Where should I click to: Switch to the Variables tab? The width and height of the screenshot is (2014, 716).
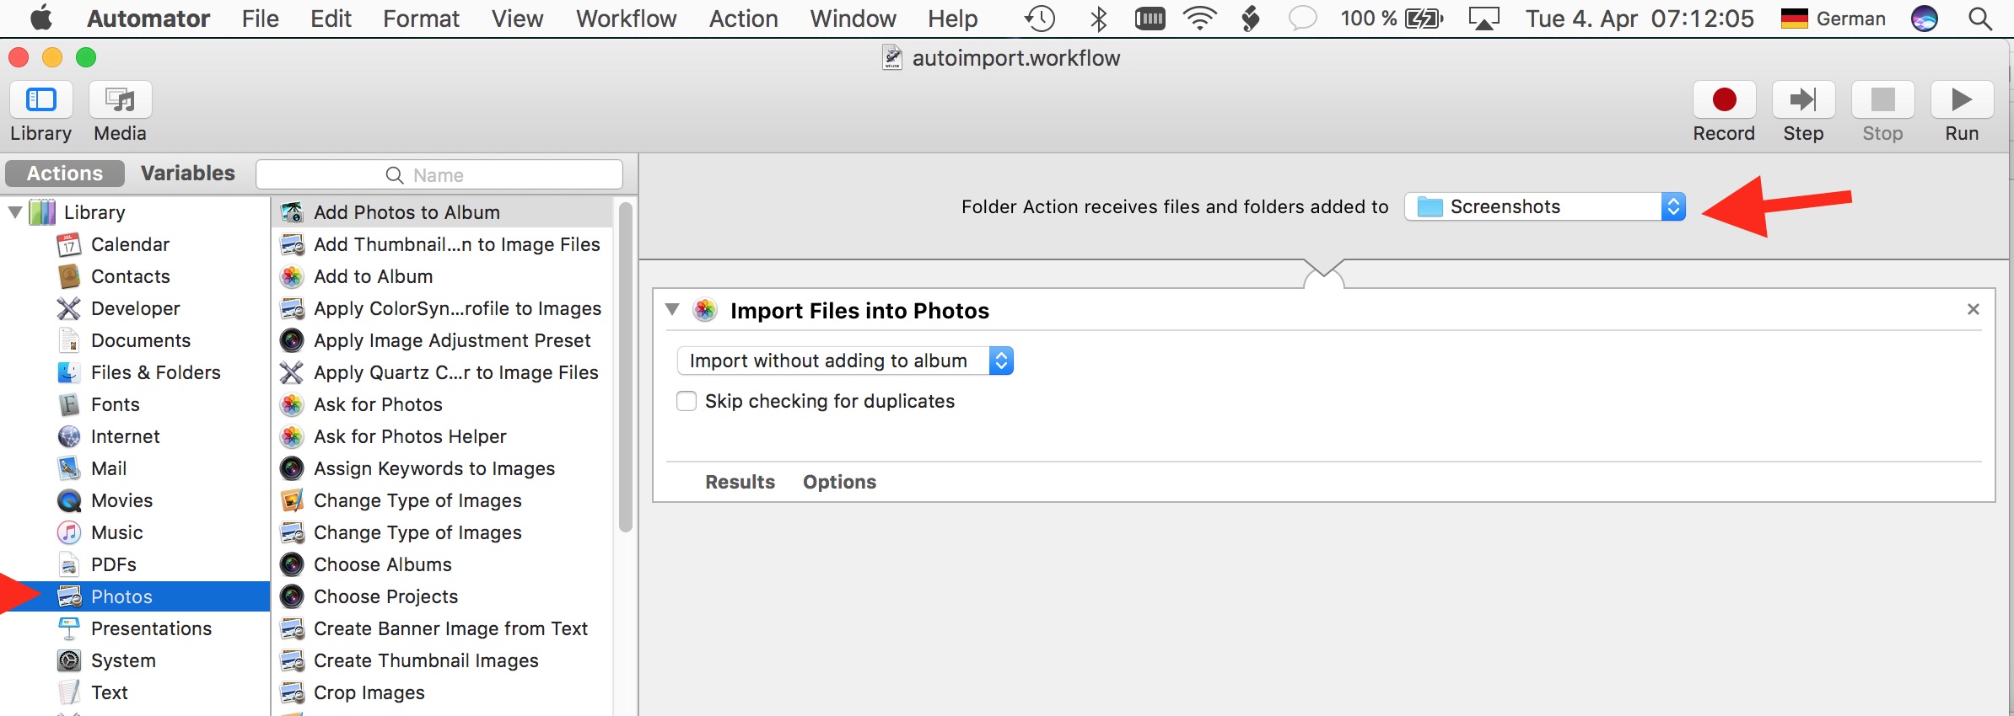coord(187,174)
